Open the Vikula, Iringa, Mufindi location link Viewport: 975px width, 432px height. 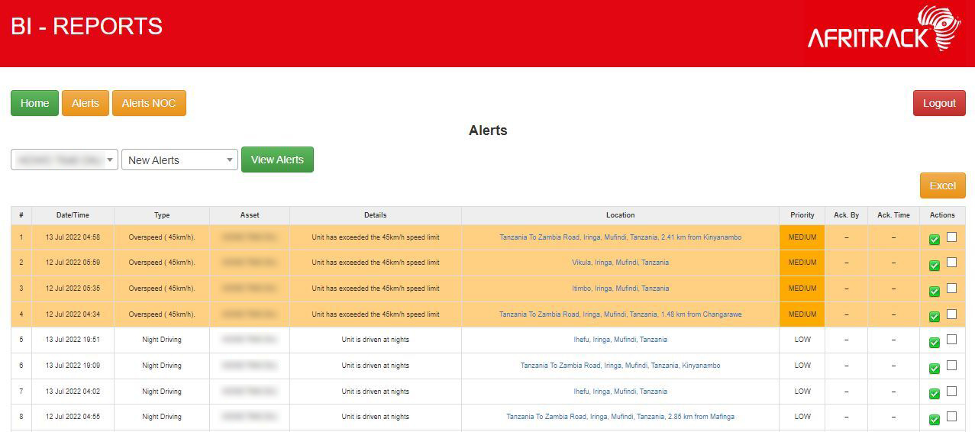(620, 263)
